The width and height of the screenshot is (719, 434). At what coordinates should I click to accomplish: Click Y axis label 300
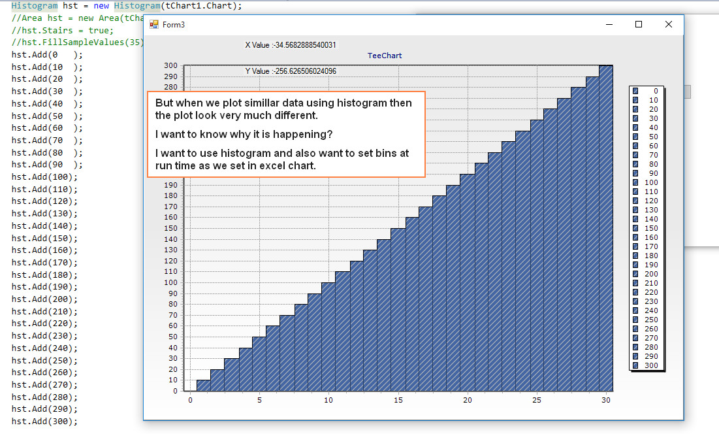pos(170,65)
